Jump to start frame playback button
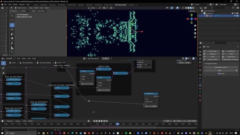This screenshot has height=135, width=240. [x=94, y=121]
